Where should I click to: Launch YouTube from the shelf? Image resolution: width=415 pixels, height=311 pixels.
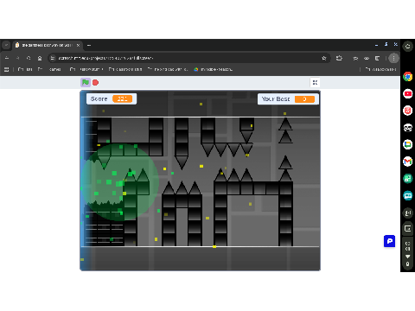click(407, 93)
